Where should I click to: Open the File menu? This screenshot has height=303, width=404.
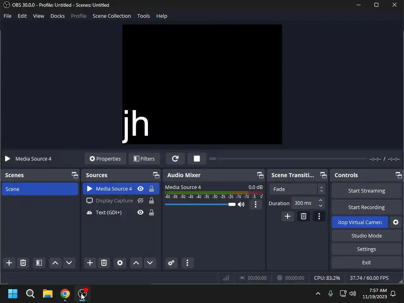point(7,16)
